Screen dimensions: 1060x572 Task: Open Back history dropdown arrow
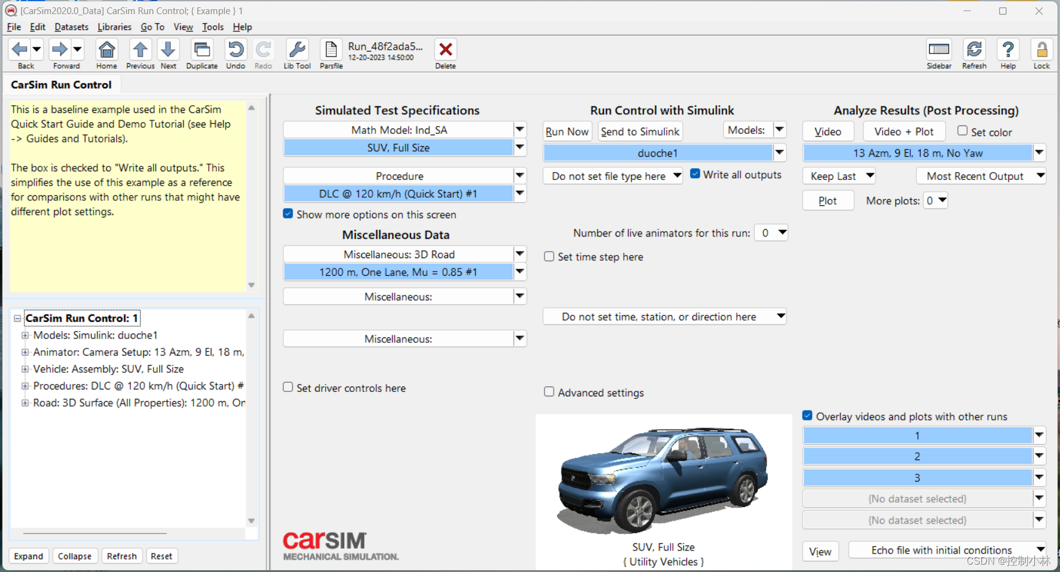[x=37, y=49]
